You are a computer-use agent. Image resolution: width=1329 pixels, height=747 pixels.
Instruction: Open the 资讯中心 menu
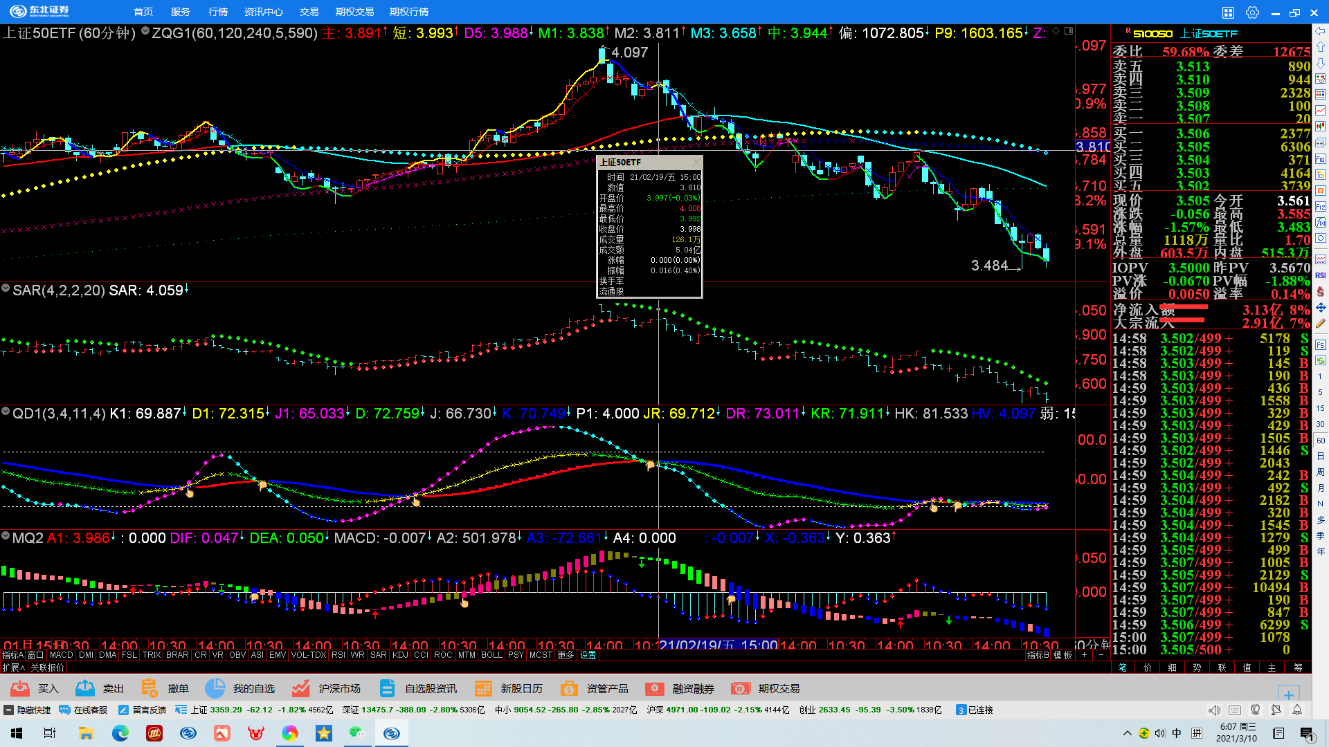[263, 12]
